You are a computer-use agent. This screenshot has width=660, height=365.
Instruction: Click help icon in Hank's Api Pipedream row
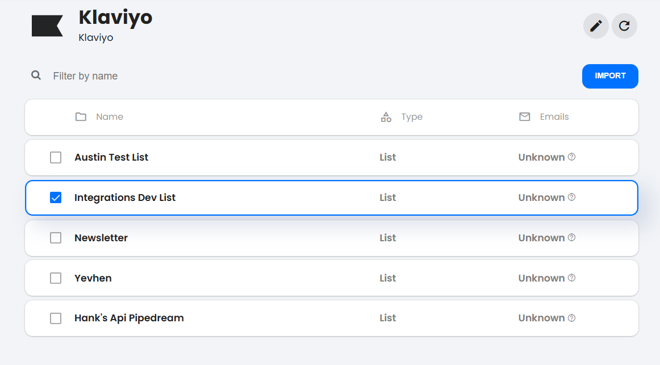tap(571, 318)
